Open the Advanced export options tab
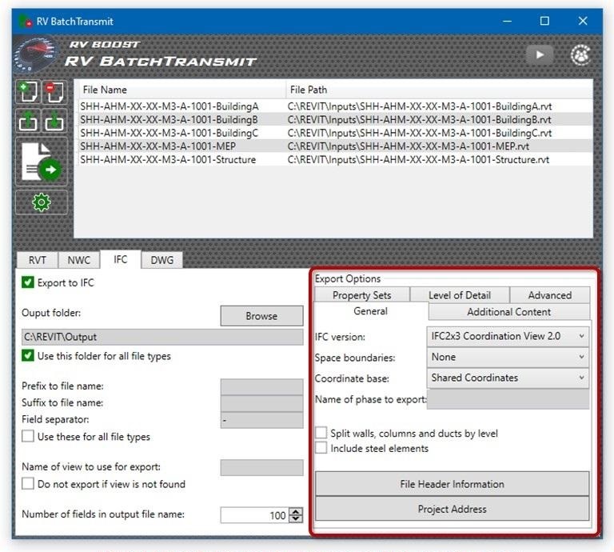614x552 pixels. click(x=550, y=295)
